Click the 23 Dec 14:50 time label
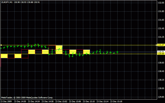 coord(20,101)
